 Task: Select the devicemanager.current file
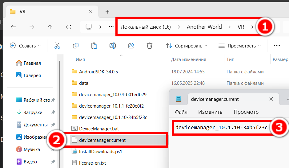[x=118, y=140]
